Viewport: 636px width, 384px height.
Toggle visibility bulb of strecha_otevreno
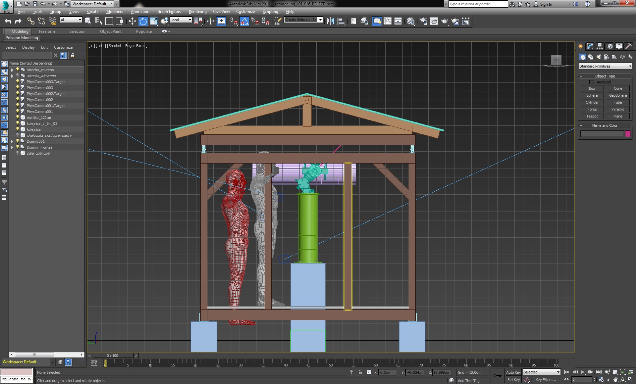[x=18, y=75]
